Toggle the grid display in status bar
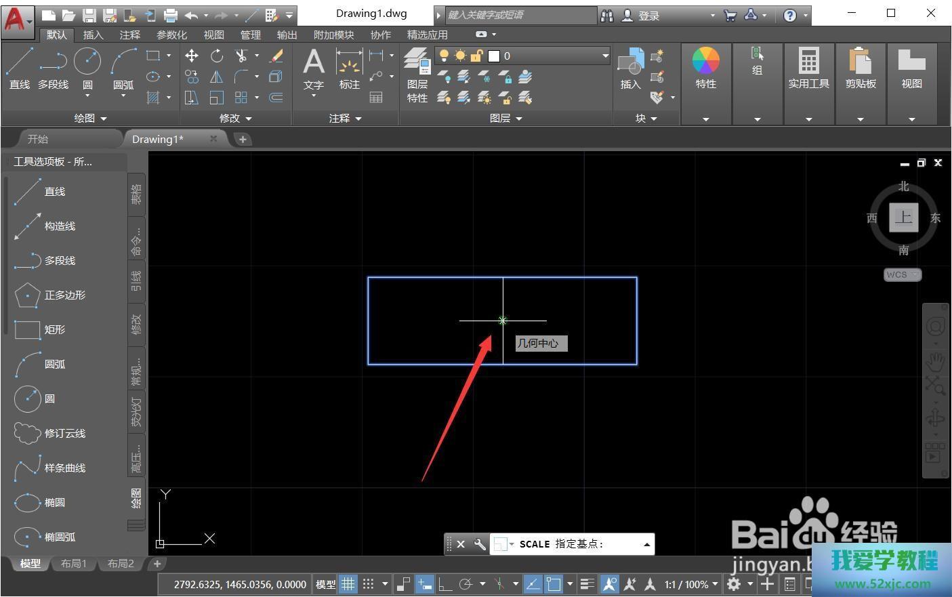The height and width of the screenshot is (597, 952). [x=348, y=584]
